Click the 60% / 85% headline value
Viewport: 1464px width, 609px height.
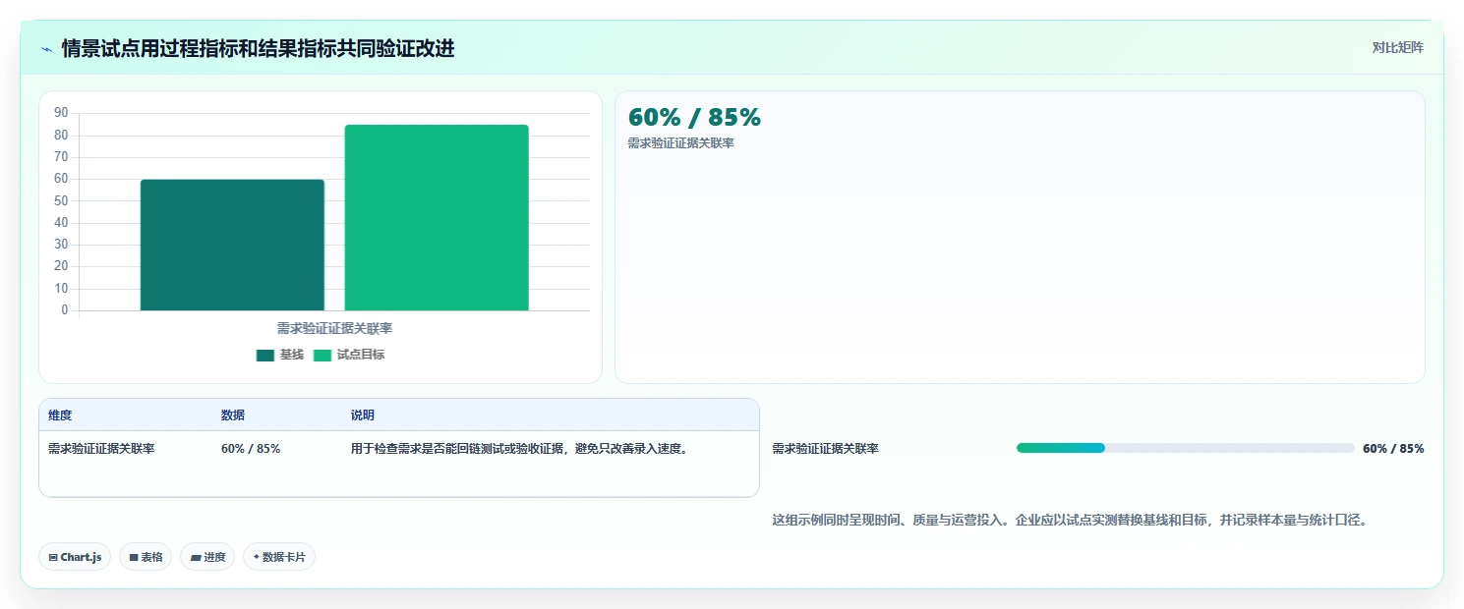694,118
